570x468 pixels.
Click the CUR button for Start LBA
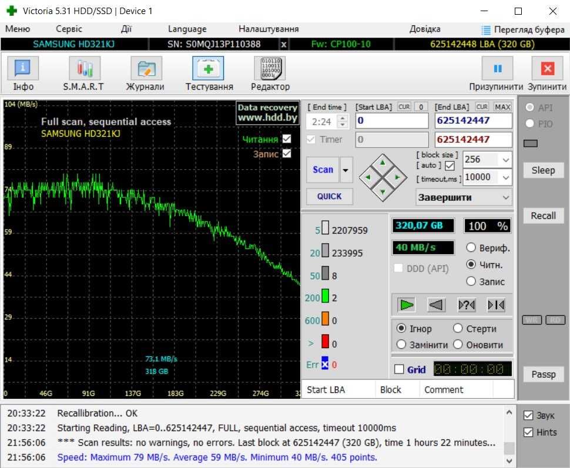click(404, 107)
